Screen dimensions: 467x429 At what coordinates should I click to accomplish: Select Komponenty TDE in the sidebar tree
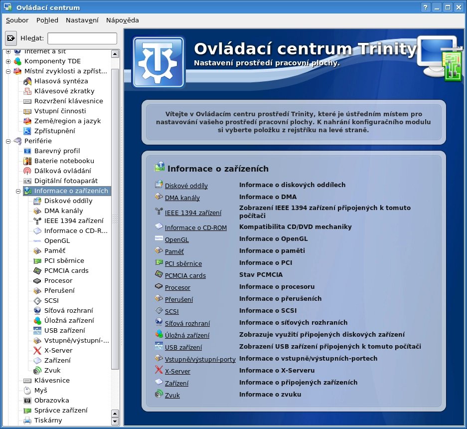click(x=52, y=61)
